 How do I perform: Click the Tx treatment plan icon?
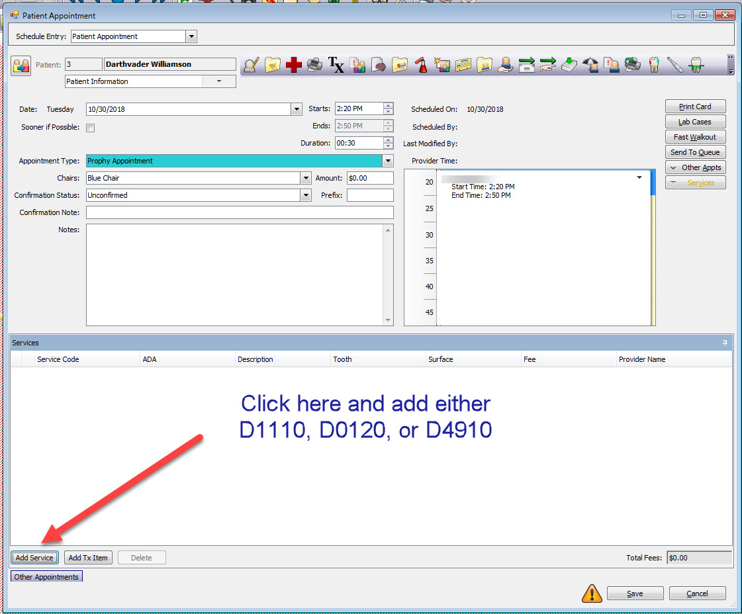point(336,65)
